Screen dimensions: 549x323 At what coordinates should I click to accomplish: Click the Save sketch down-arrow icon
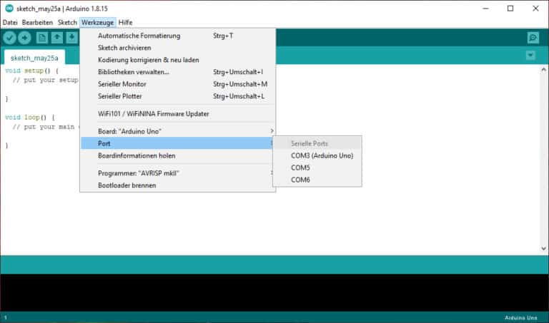tap(72, 38)
